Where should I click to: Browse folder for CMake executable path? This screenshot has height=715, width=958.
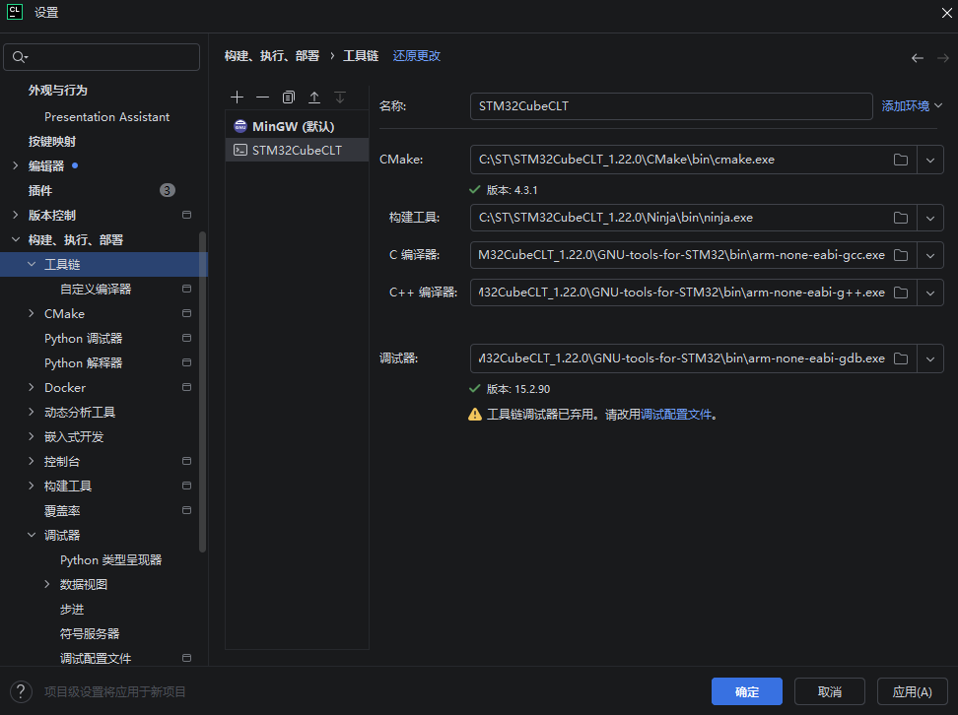coord(901,160)
